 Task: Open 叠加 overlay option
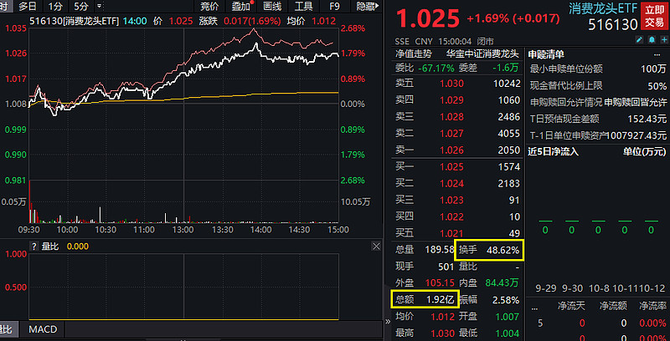coord(241,6)
